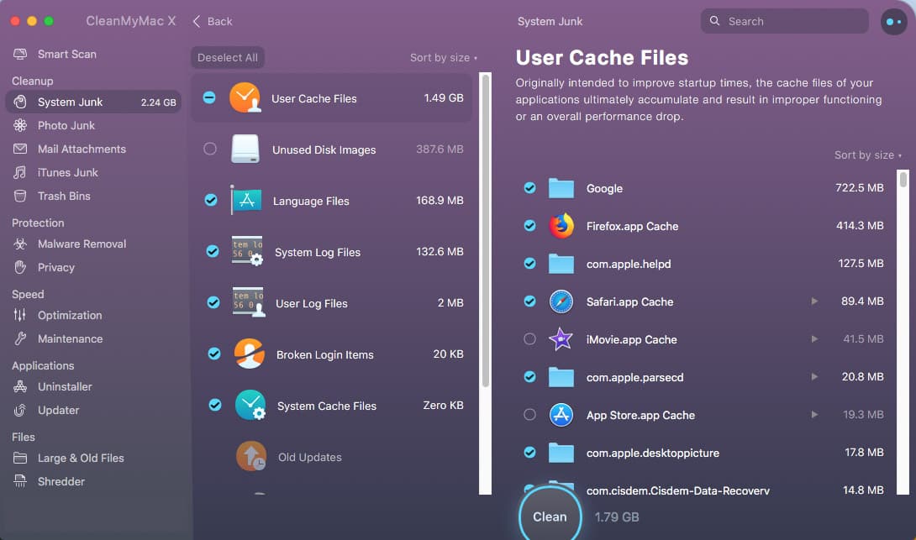The width and height of the screenshot is (916, 540).
Task: Click the User Log Files icon
Action: 248,302
